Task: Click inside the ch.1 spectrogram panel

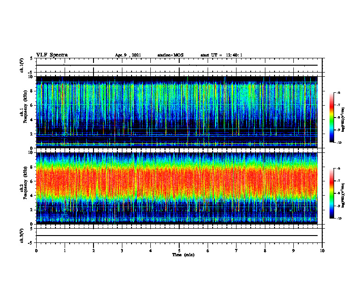Action: 177,112
